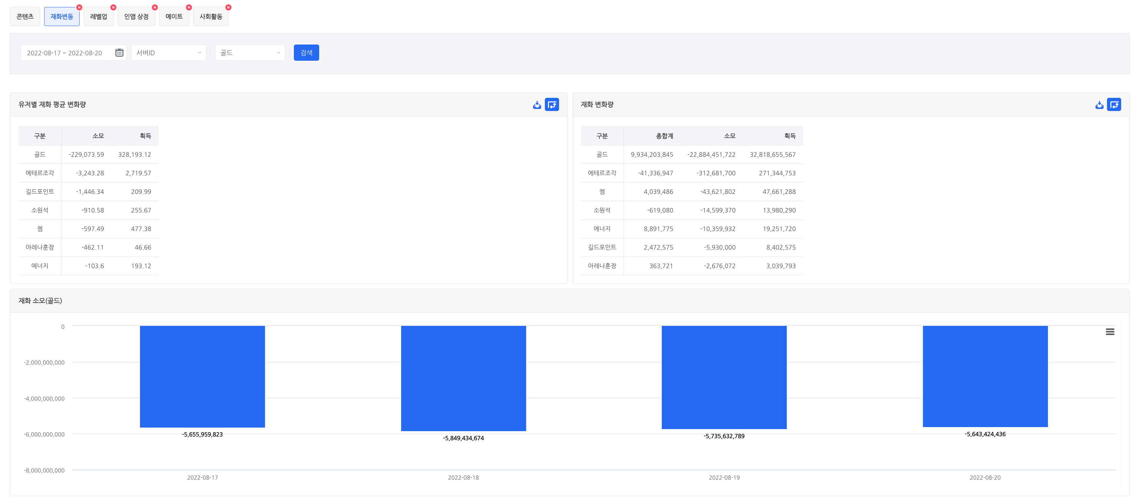Open the chart hamburger export menu
Screen dimensions: 1137x504
pos(1110,331)
